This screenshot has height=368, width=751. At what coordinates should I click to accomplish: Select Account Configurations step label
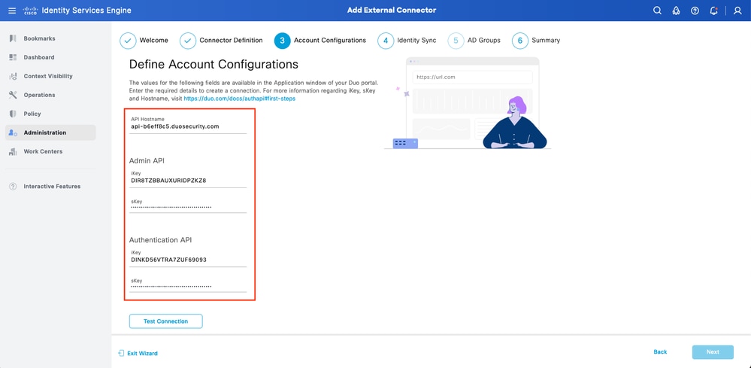coord(330,40)
